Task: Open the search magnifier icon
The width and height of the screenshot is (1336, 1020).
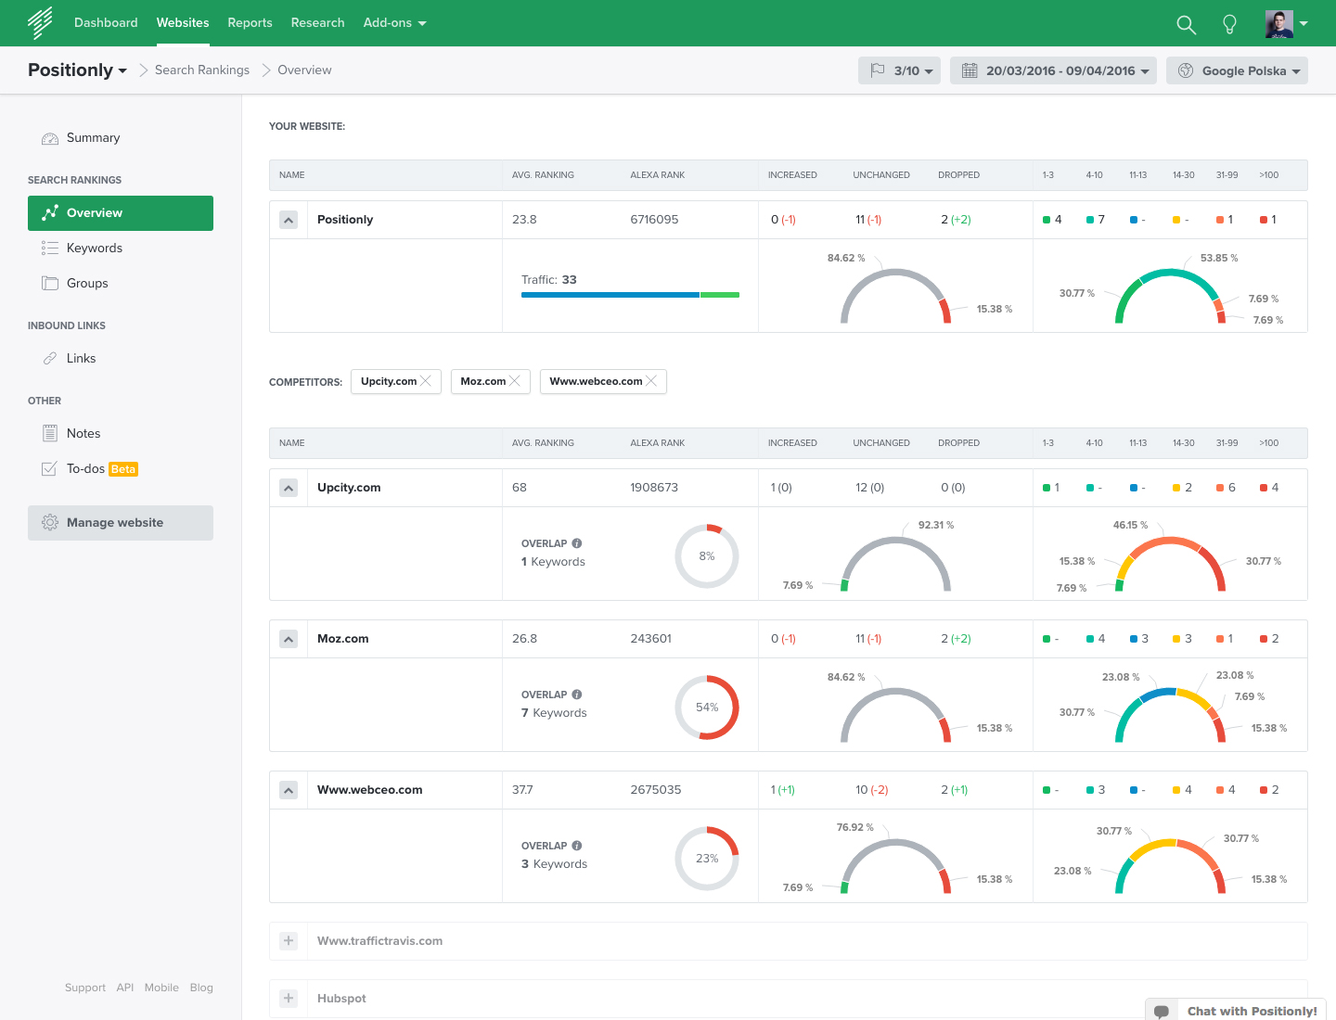Action: pos(1186,24)
